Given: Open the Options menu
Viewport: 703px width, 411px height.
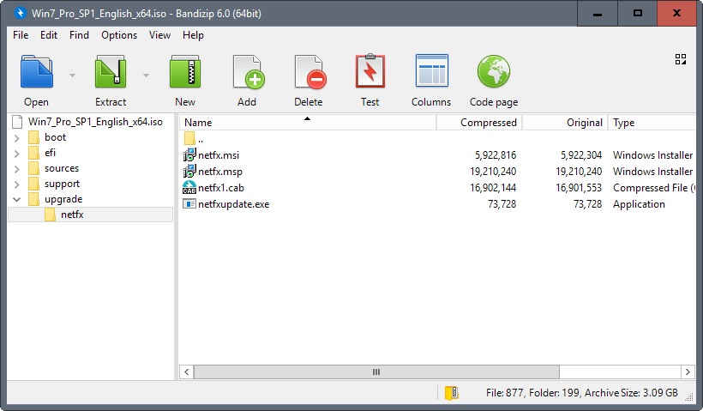Looking at the screenshot, I should click(119, 35).
